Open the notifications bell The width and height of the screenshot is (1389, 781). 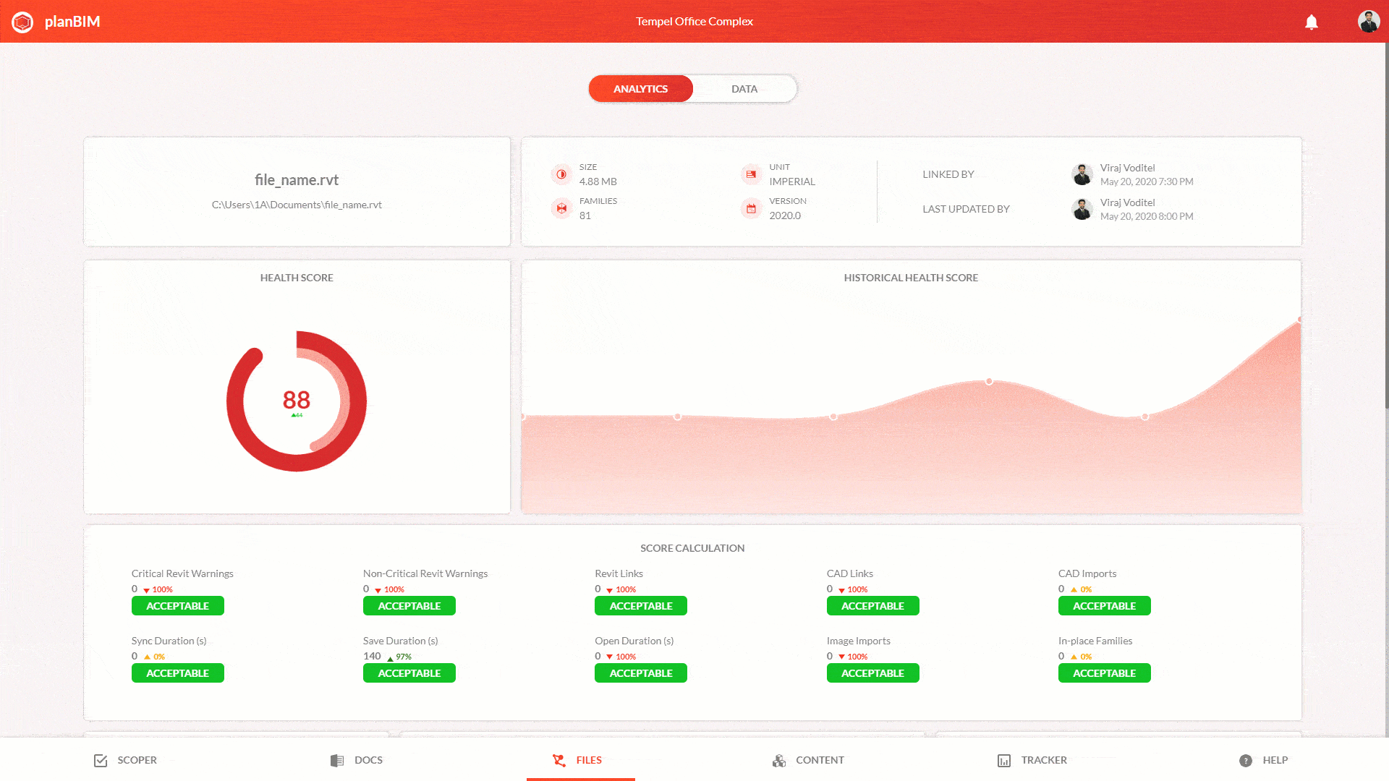tap(1311, 22)
